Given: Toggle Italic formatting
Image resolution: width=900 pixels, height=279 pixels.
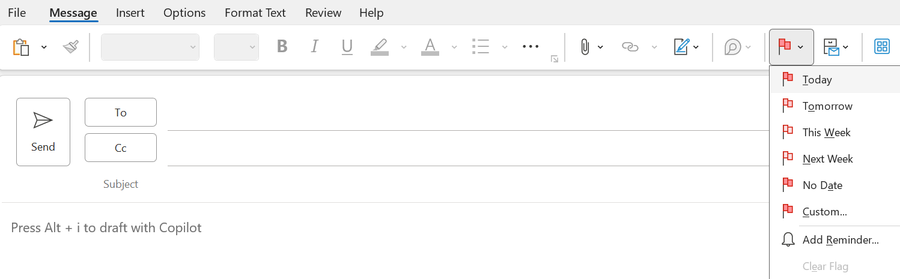Looking at the screenshot, I should 314,47.
